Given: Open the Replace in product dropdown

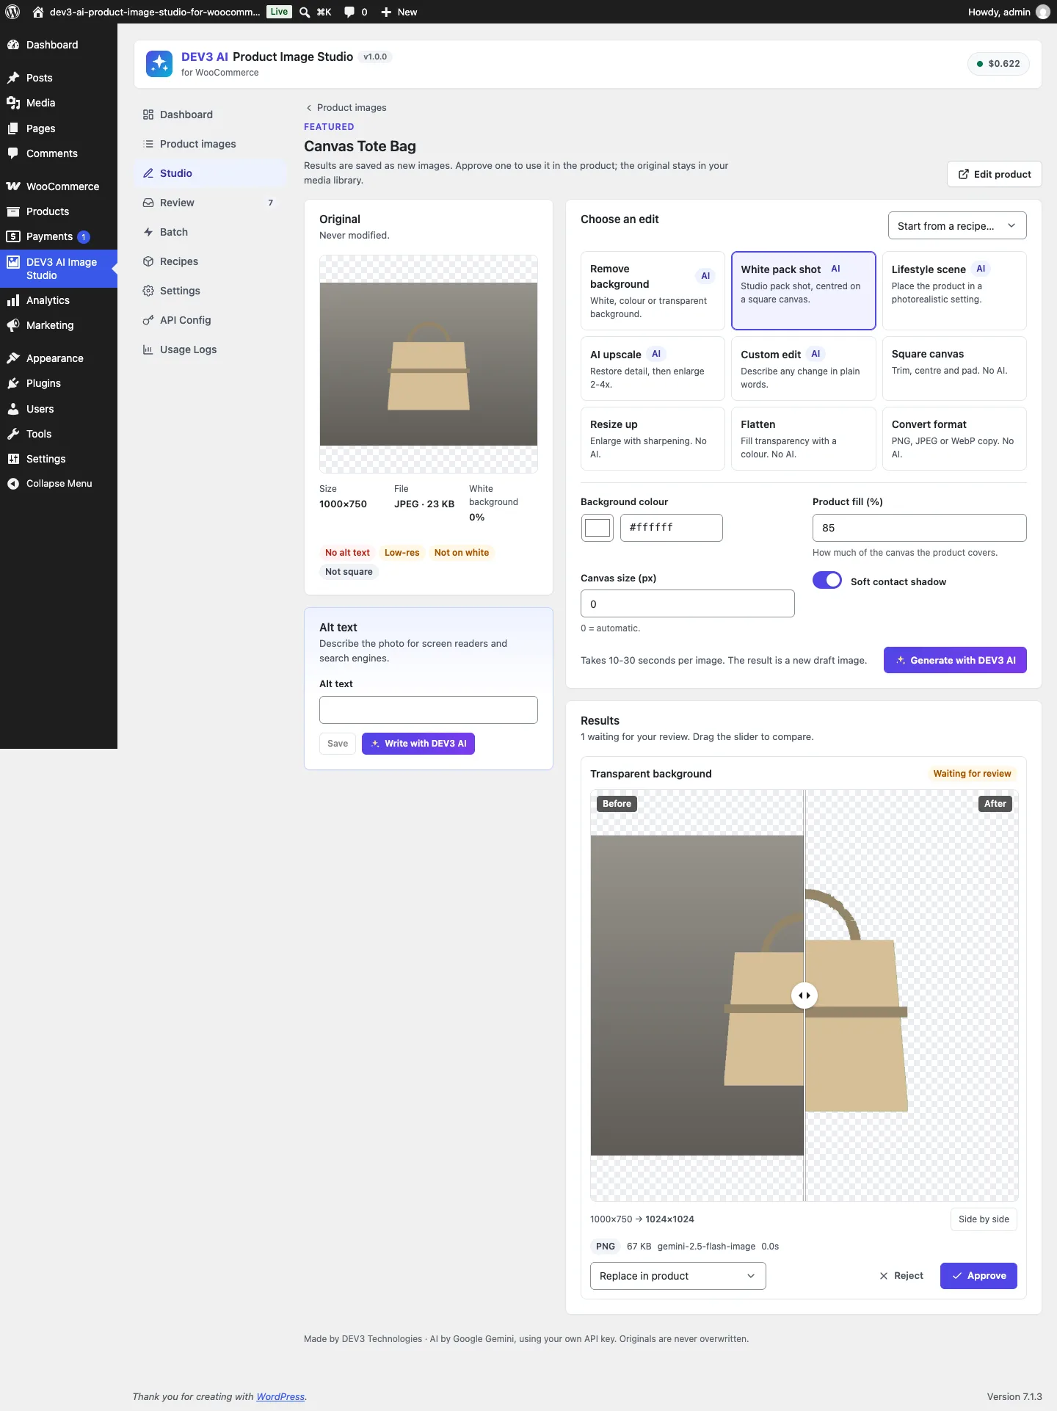Looking at the screenshot, I should coord(678,1276).
